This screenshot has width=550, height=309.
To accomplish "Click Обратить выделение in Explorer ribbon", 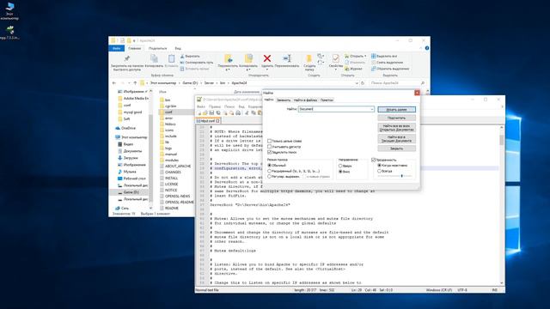I will 390,69.
